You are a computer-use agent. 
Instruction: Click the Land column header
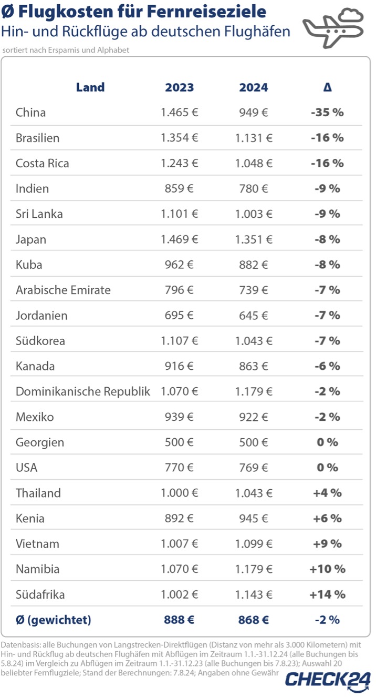(90, 87)
